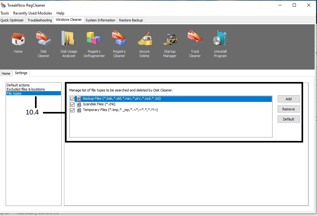Screen dimensions: 317x216
Task: Disable the Temporary Files checkbox
Action: (x=72, y=110)
